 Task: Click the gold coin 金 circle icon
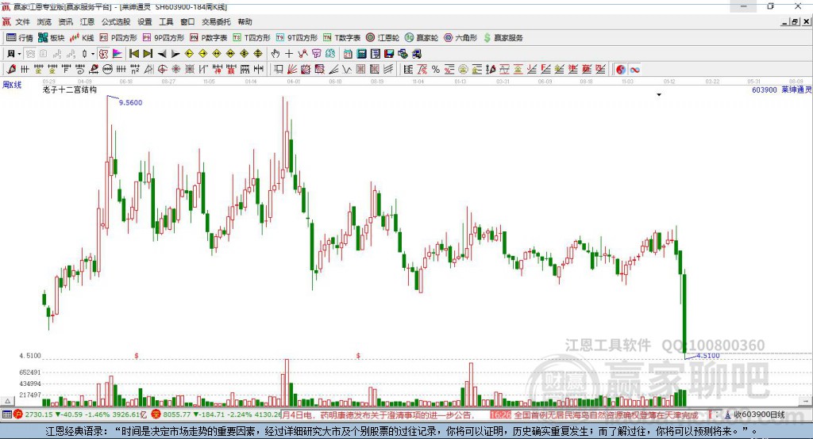(463, 70)
